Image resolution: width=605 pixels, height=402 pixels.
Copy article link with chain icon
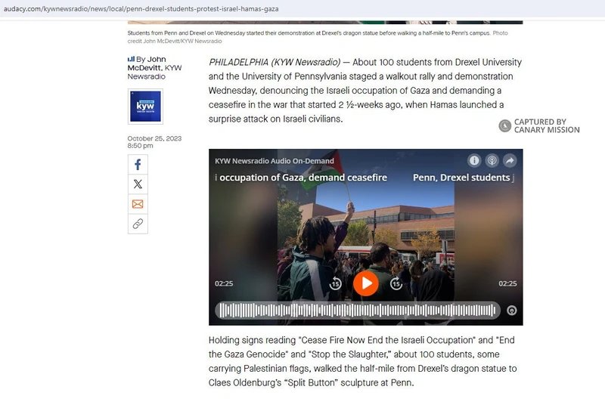[x=138, y=224]
